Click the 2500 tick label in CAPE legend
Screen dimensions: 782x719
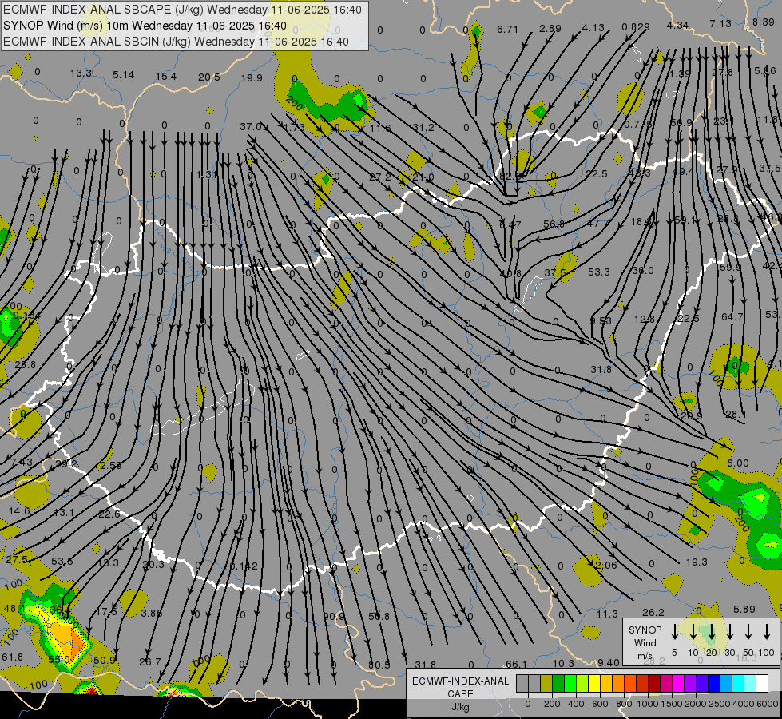pyautogui.click(x=719, y=704)
